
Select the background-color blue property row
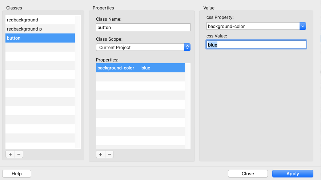tap(140, 68)
